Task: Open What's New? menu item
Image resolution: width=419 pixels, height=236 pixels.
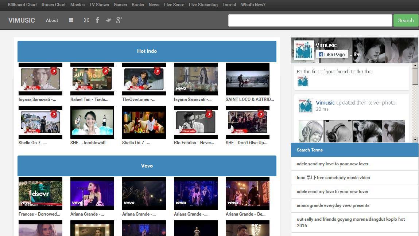Action: [253, 5]
